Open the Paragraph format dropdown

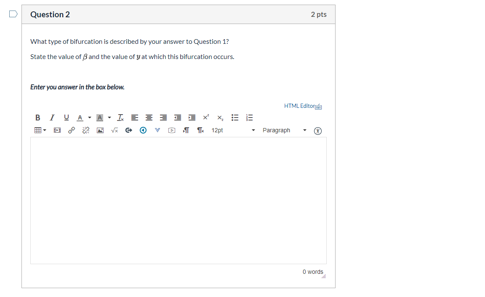[285, 130]
